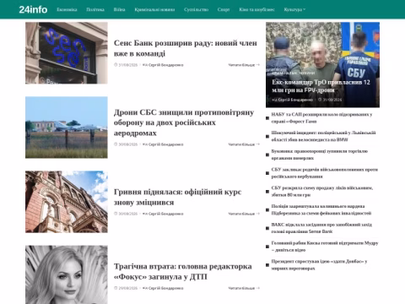Open headline 'Гривня піднялася: офіційний курс'
Screen dimensions: 405x304
(177, 197)
